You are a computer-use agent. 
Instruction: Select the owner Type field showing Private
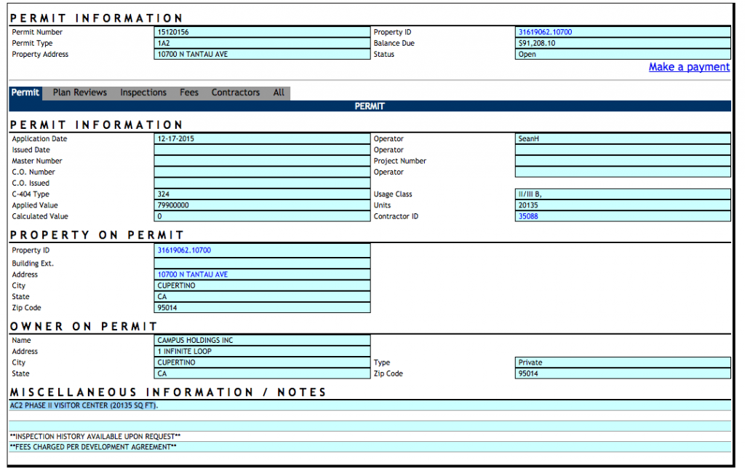[x=622, y=363]
